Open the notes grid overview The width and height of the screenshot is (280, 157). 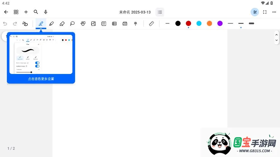16,12
